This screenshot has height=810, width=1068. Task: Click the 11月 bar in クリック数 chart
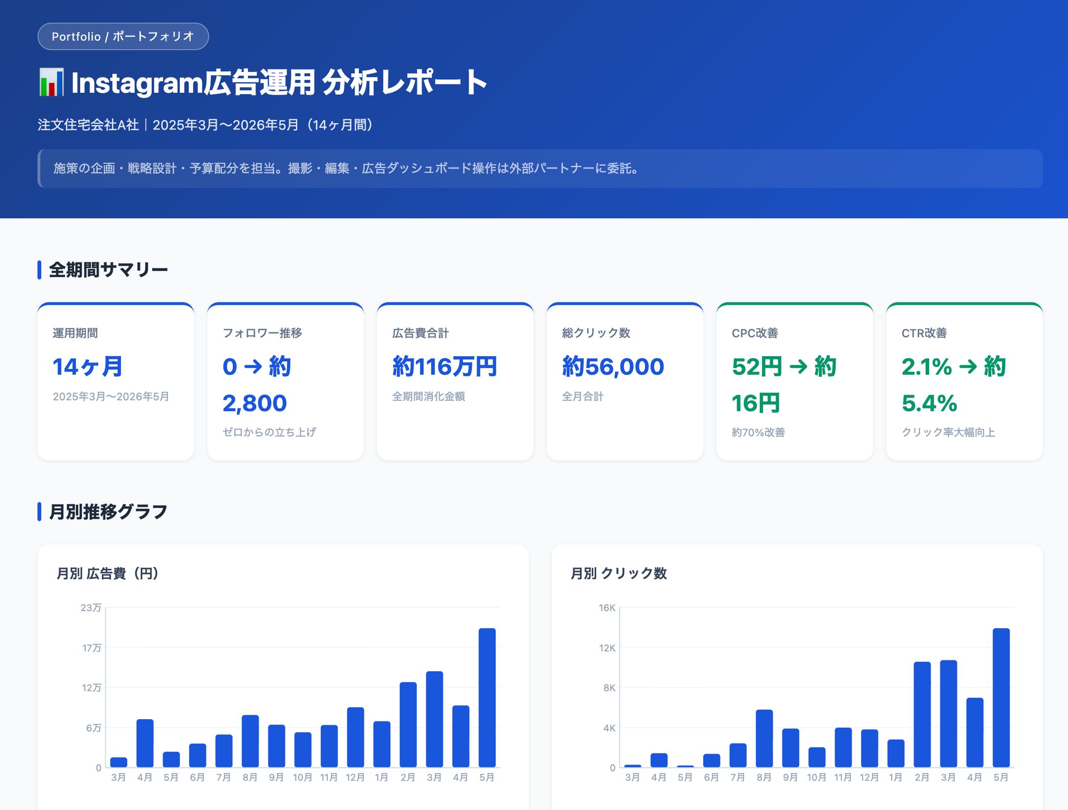(843, 747)
